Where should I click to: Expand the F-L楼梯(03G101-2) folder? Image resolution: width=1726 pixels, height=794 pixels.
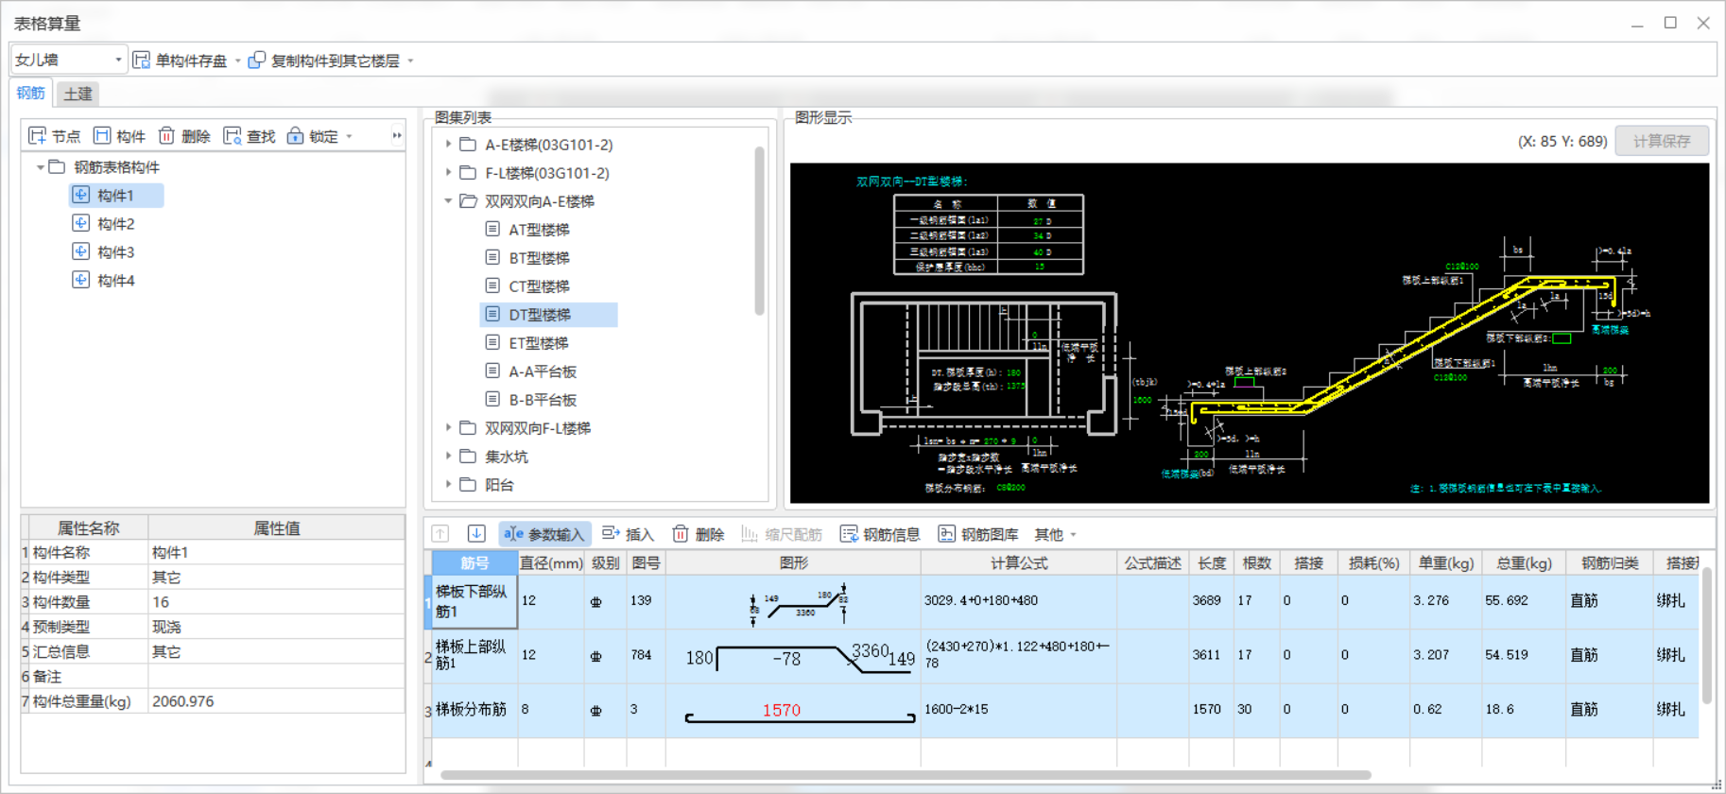[x=448, y=173]
